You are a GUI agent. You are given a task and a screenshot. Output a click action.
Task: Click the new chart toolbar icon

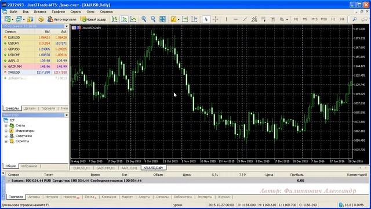pos(8,19)
